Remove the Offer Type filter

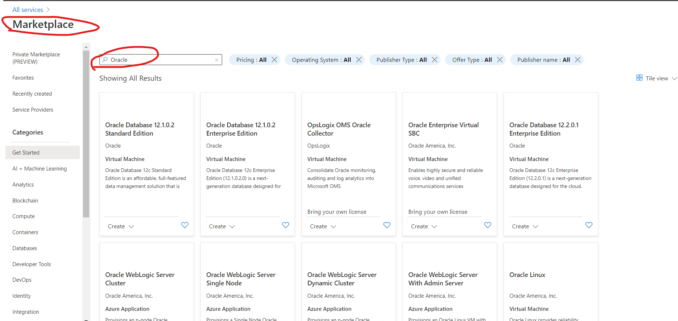(x=500, y=60)
